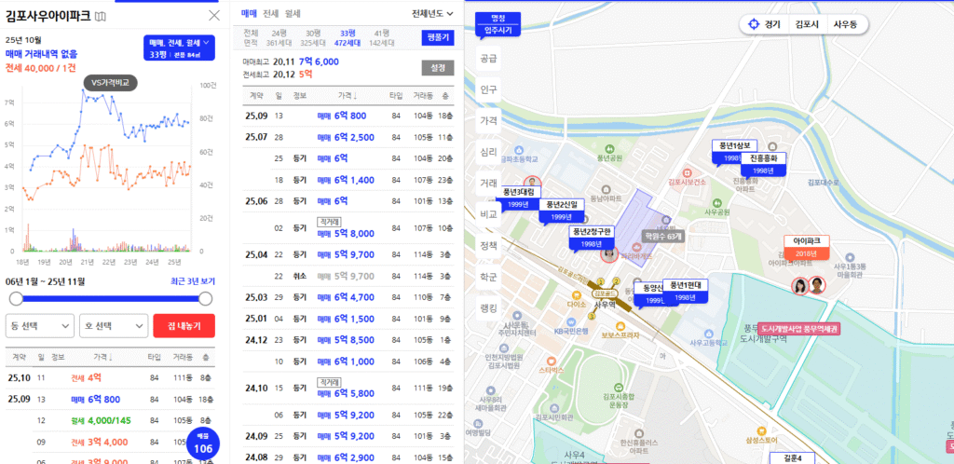The width and height of the screenshot is (954, 464).
Task: Close the 김포사우아이파크 detail panel
Action: pos(214,16)
